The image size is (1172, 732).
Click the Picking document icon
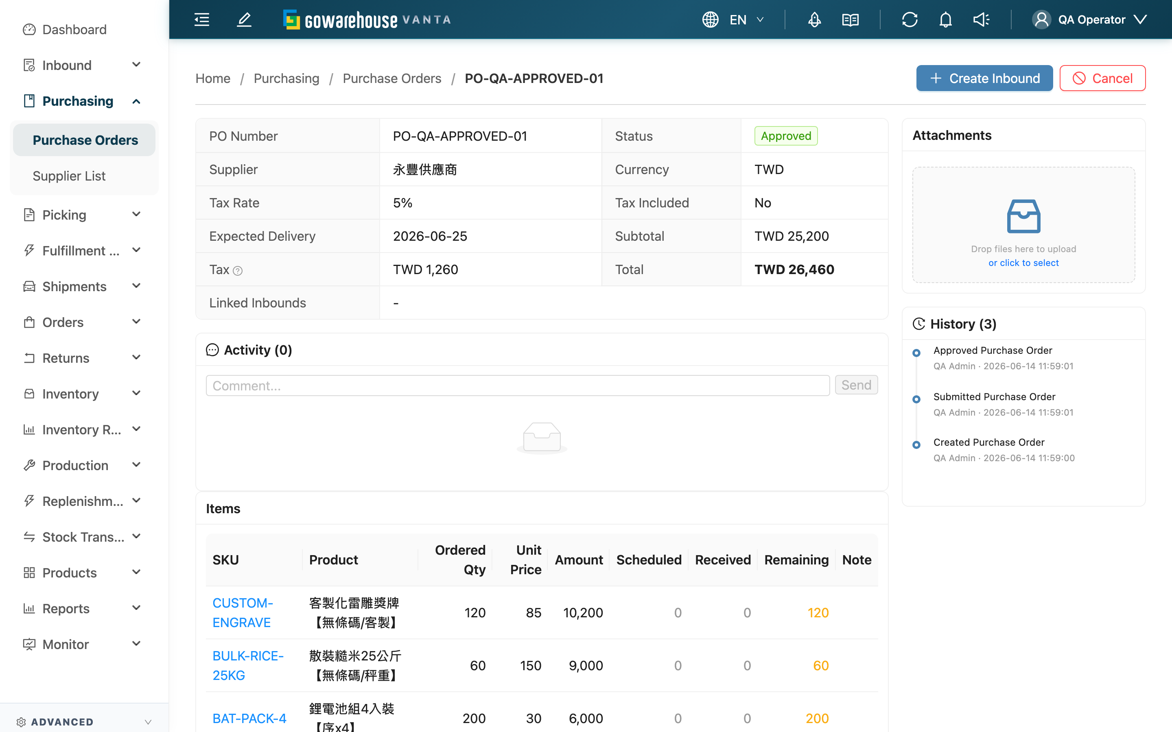click(29, 215)
